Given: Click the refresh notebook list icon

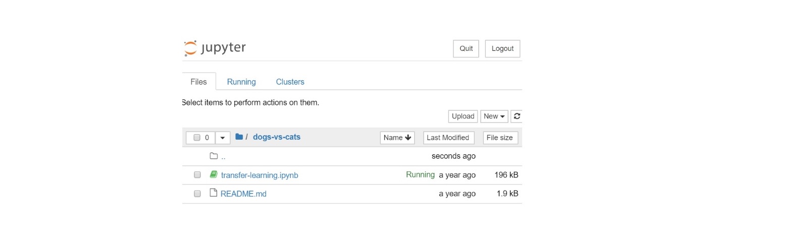Looking at the screenshot, I should coord(517,116).
